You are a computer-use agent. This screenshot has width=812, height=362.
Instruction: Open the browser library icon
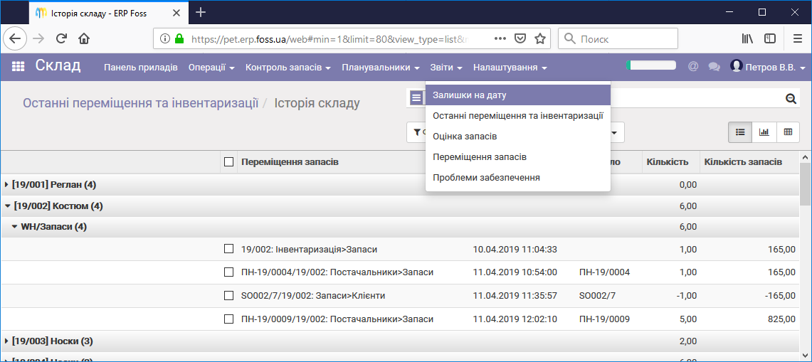(x=747, y=38)
